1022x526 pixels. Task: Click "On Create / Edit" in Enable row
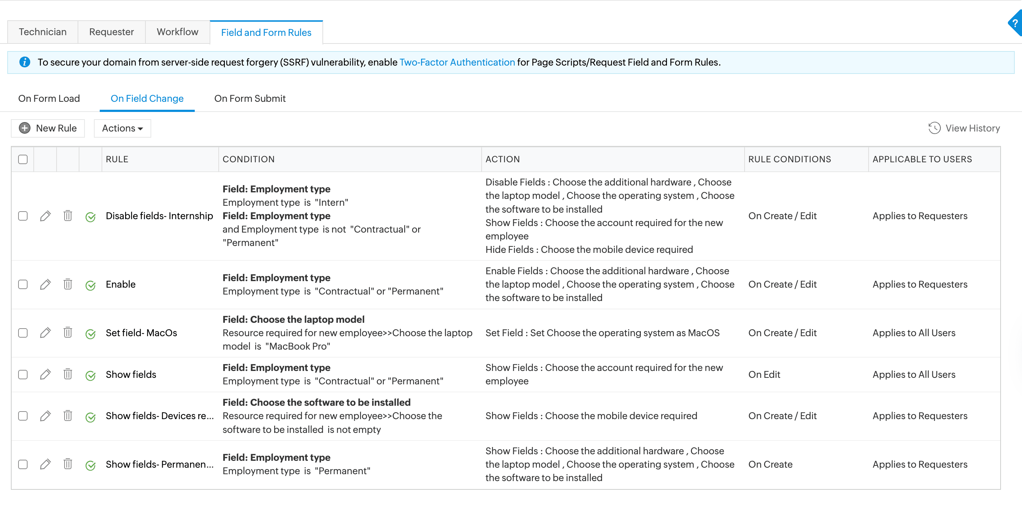(x=782, y=285)
